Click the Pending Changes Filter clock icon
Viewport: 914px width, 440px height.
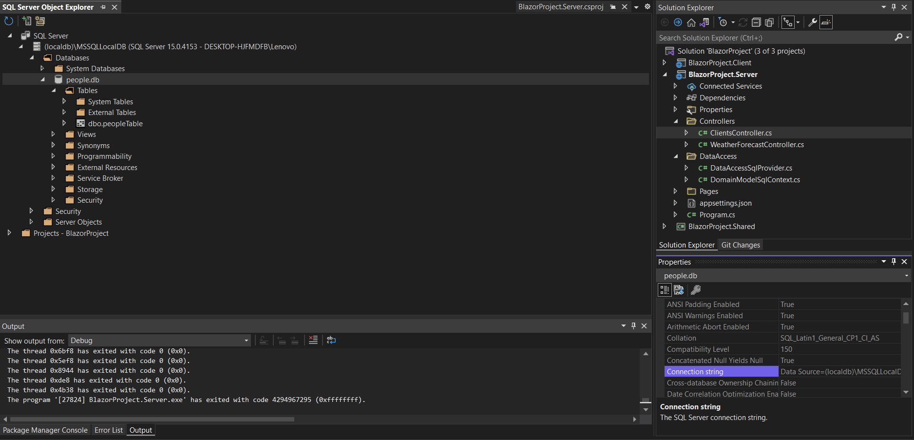[723, 22]
